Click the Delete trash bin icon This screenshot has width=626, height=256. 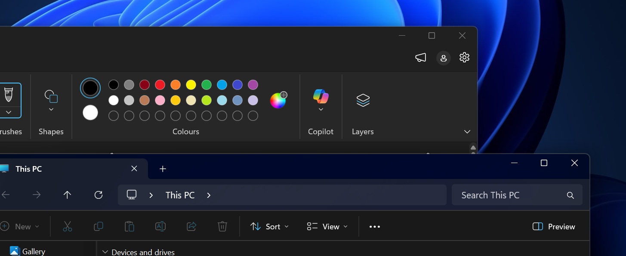222,226
